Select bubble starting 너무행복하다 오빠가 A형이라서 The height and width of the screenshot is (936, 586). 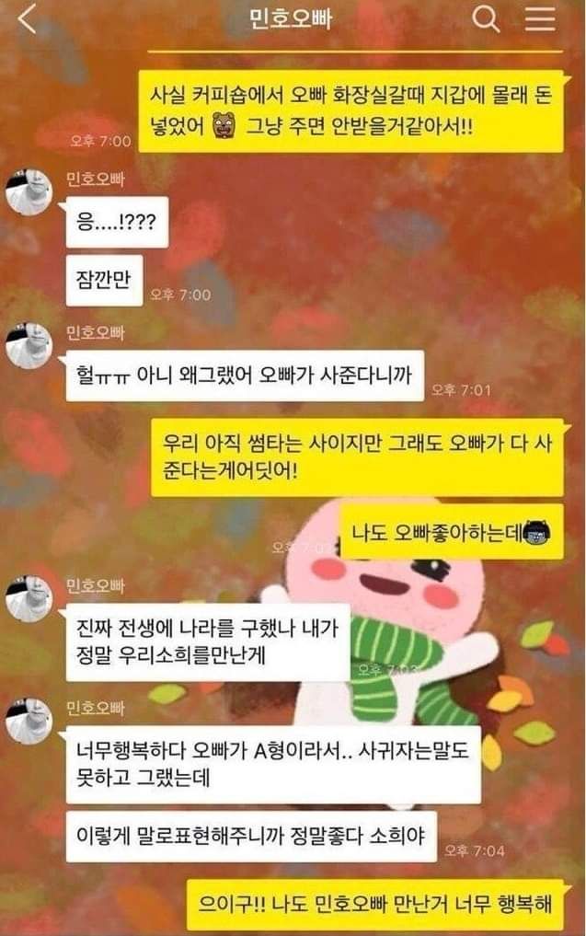[273, 765]
